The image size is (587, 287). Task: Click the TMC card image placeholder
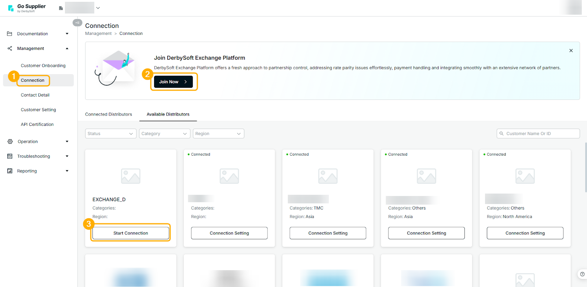(328, 176)
